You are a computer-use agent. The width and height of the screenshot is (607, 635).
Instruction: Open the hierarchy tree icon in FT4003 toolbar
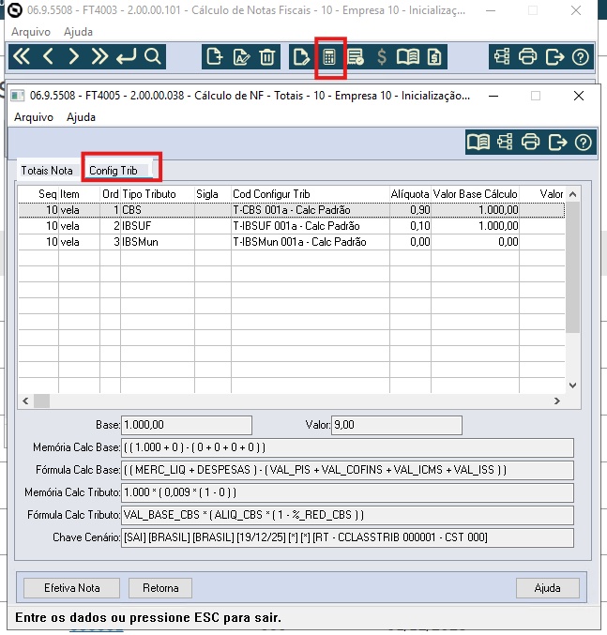(x=502, y=56)
